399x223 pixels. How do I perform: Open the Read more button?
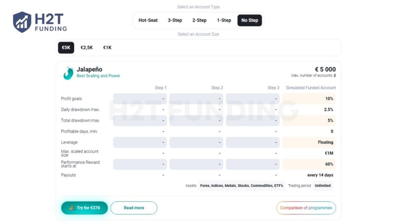tap(134, 208)
